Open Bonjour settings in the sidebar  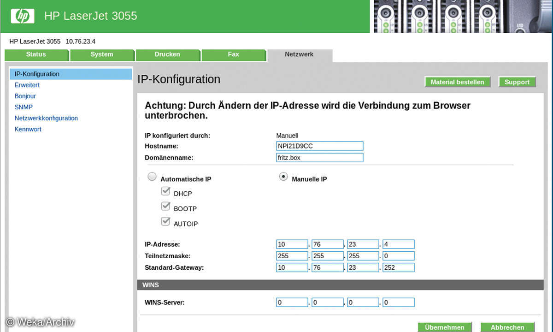(x=25, y=96)
